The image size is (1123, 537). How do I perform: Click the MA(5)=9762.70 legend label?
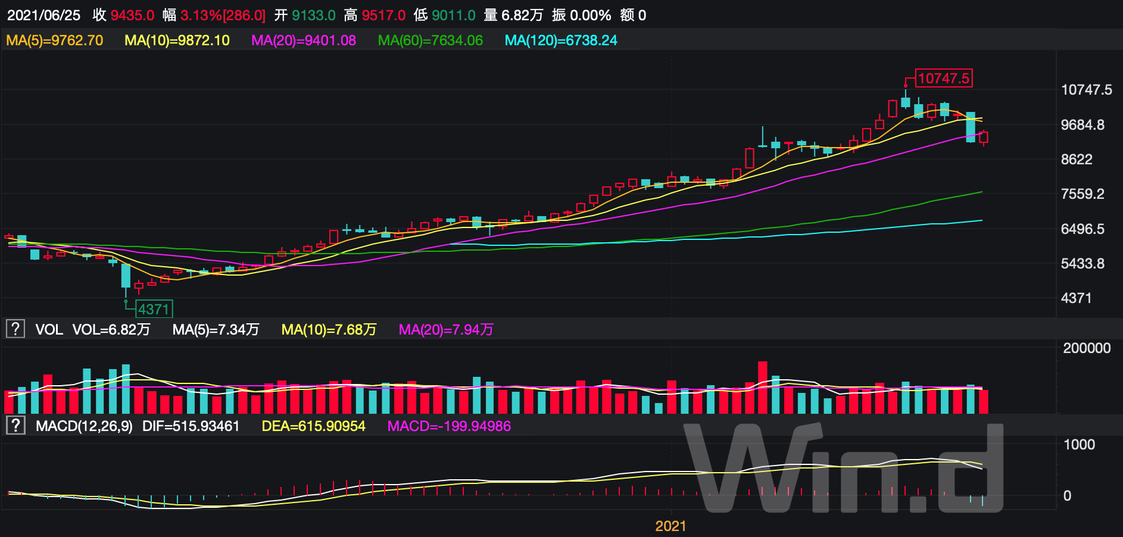coord(54,41)
